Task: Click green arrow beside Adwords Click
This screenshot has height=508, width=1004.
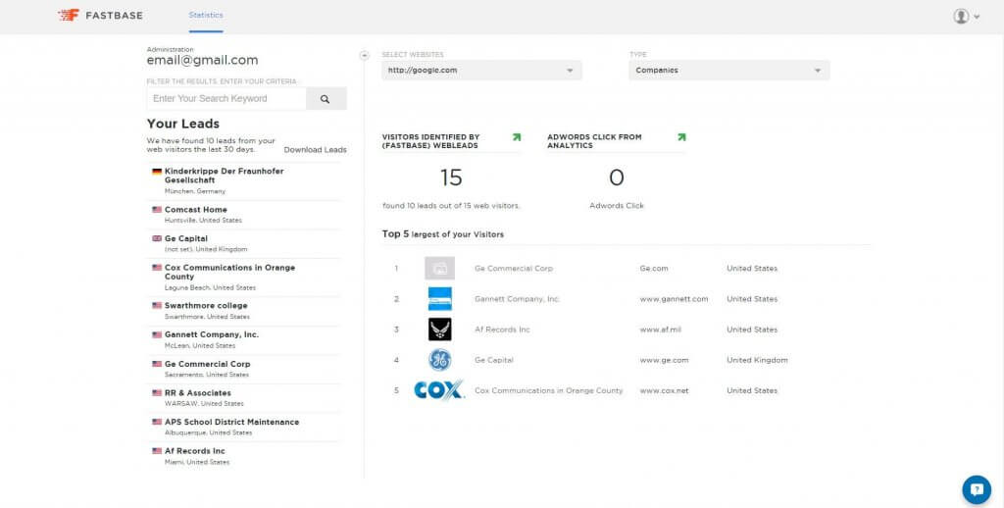Action: tap(681, 137)
